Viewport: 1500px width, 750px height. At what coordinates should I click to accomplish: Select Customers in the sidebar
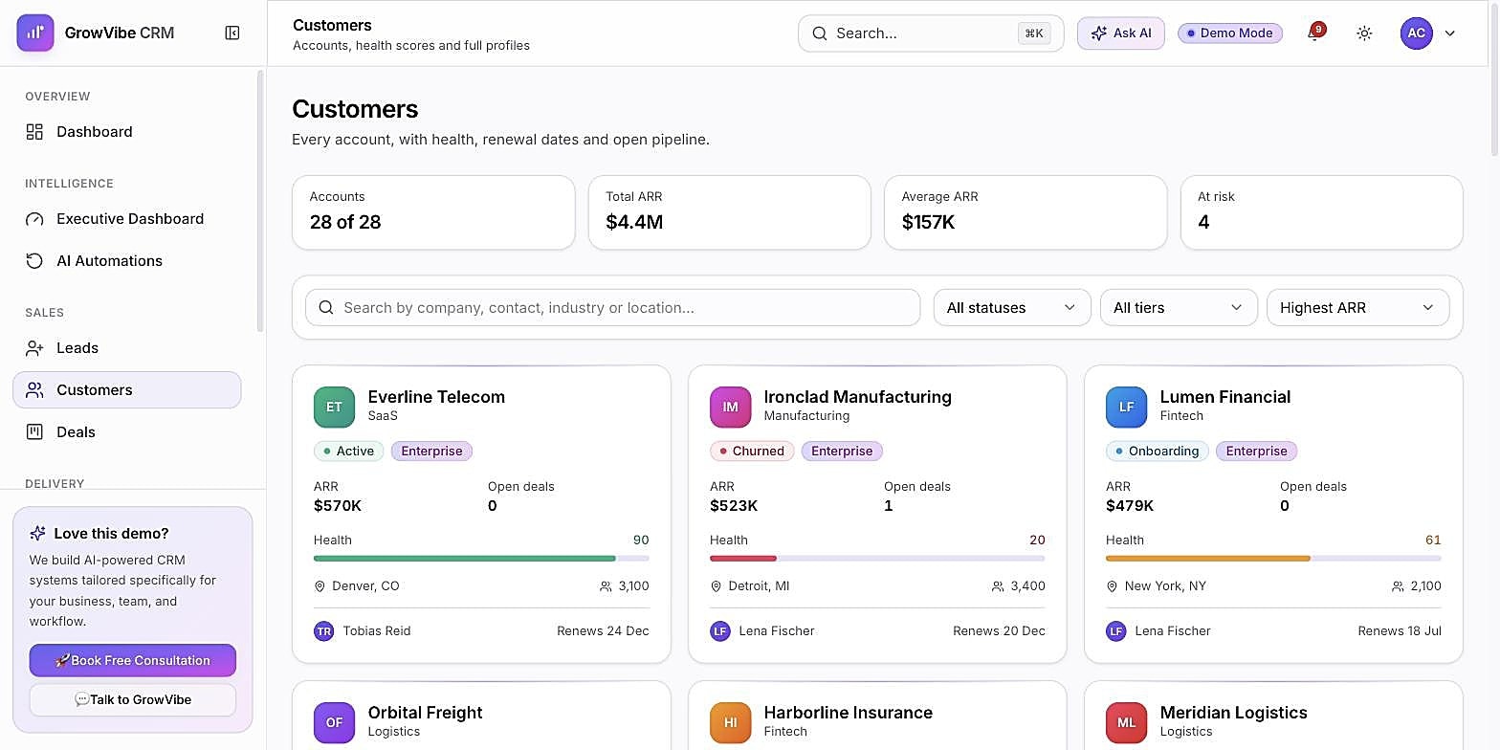[x=127, y=390]
